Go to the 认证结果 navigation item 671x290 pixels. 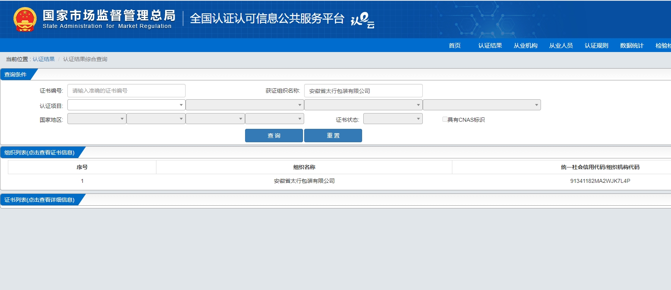point(490,45)
